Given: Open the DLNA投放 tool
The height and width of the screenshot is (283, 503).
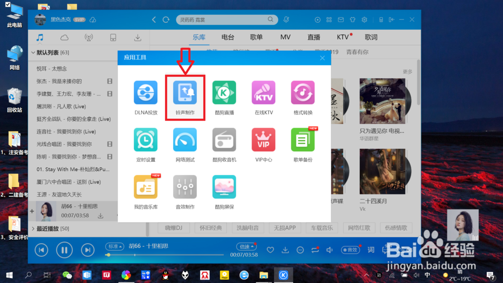Looking at the screenshot, I should click(146, 98).
